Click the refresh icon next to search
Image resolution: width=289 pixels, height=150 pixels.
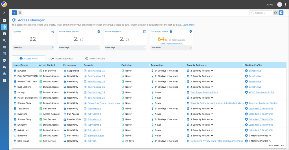coord(275,13)
